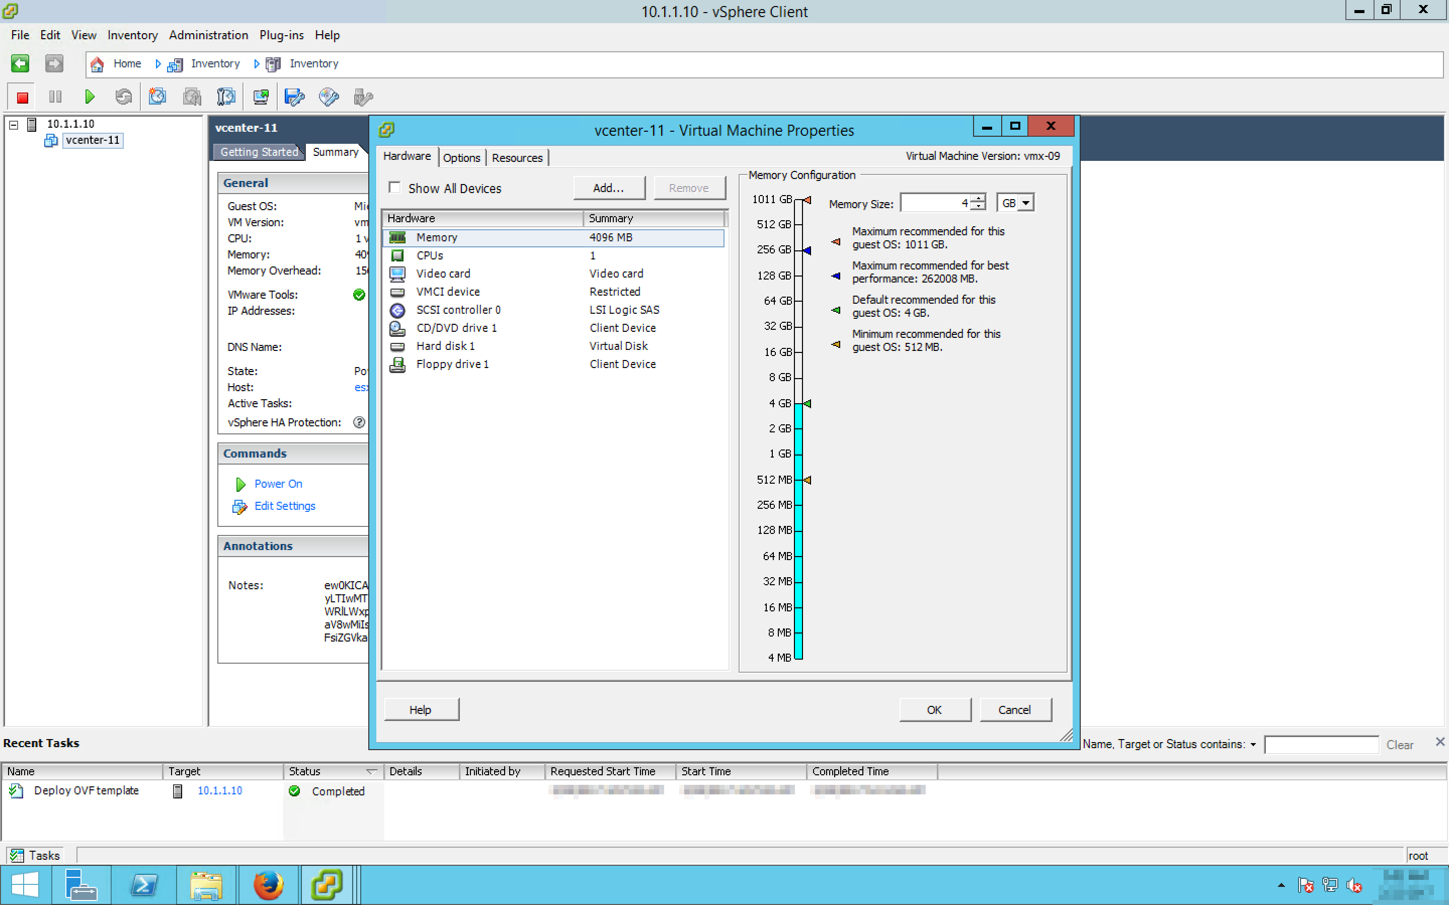Screen dimensions: 1449x905
Task: Click the Reset toolbar icon
Action: [123, 97]
